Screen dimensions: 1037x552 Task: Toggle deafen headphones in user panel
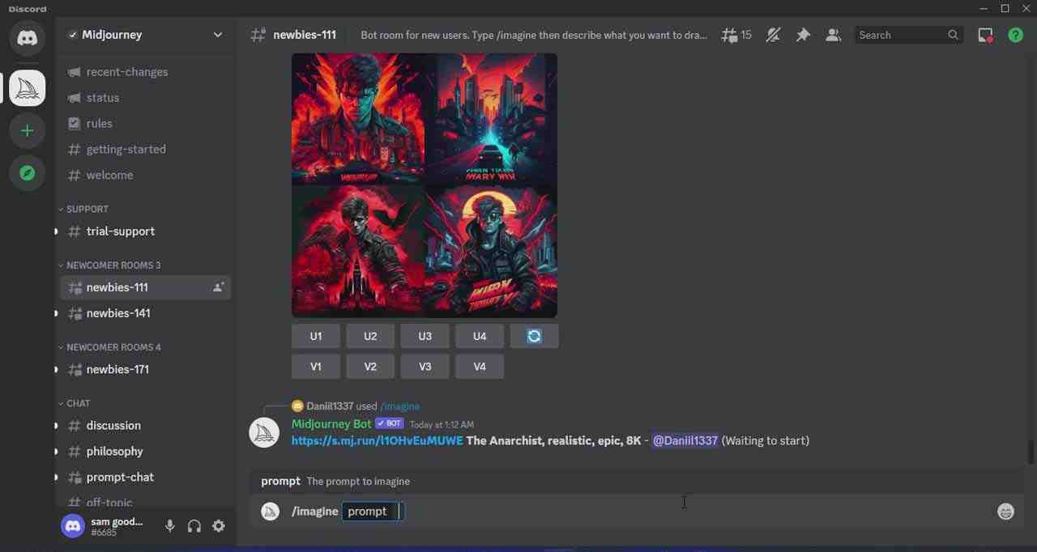194,526
